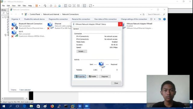The image size is (193, 109).
Task: Take a snapshot with the clock icon
Action: pos(51,6)
